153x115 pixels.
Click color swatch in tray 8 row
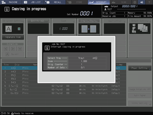[x=68, y=93]
